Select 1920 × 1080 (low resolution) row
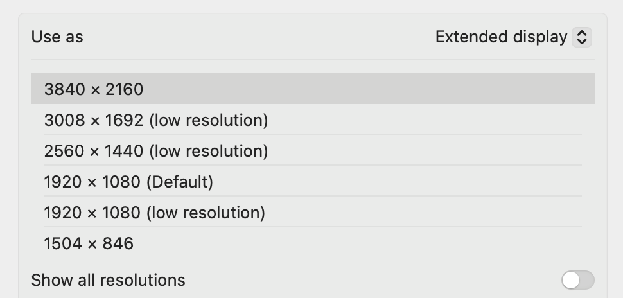Image resolution: width=623 pixels, height=298 pixels. (x=154, y=213)
